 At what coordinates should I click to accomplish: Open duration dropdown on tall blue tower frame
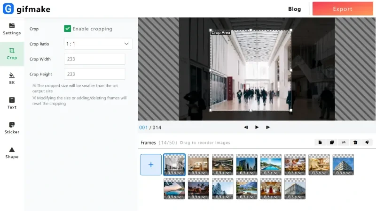click(x=222, y=197)
